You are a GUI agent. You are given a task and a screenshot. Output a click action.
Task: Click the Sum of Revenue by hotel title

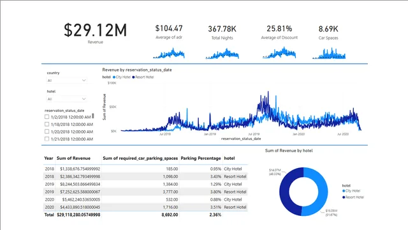click(289, 151)
